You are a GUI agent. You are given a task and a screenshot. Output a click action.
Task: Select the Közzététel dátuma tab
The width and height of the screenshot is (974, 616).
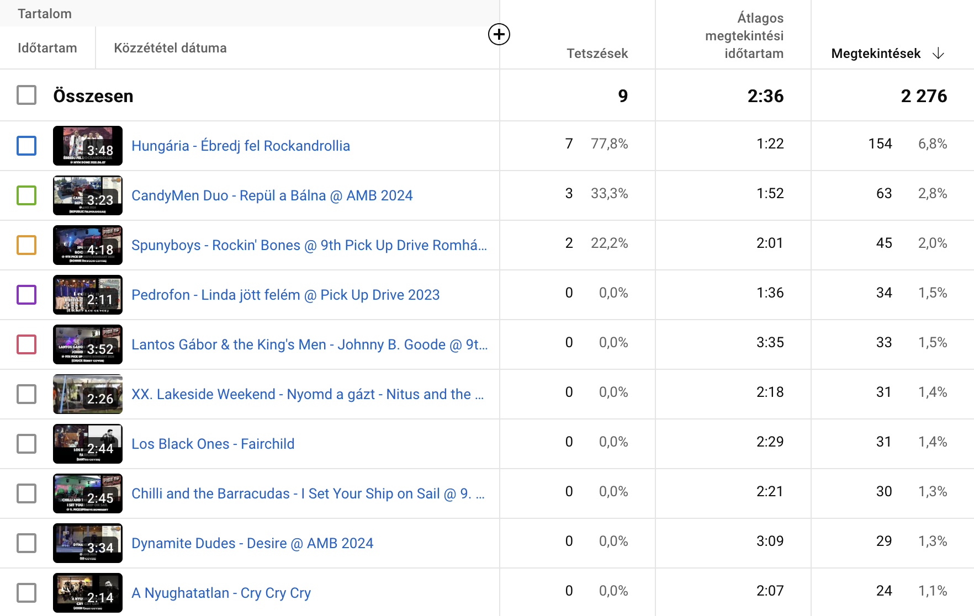click(170, 48)
